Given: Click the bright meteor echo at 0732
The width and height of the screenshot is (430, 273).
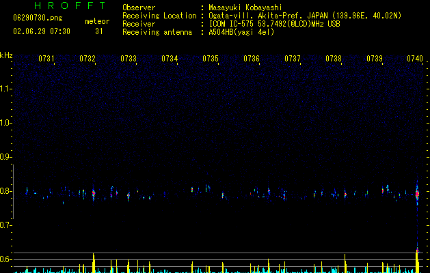Looking at the screenshot, I should click(x=94, y=193).
